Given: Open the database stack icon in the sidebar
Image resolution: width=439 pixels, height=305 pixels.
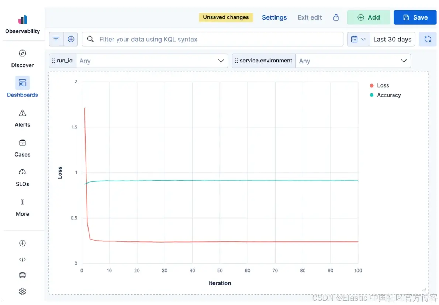Looking at the screenshot, I should pos(23,275).
